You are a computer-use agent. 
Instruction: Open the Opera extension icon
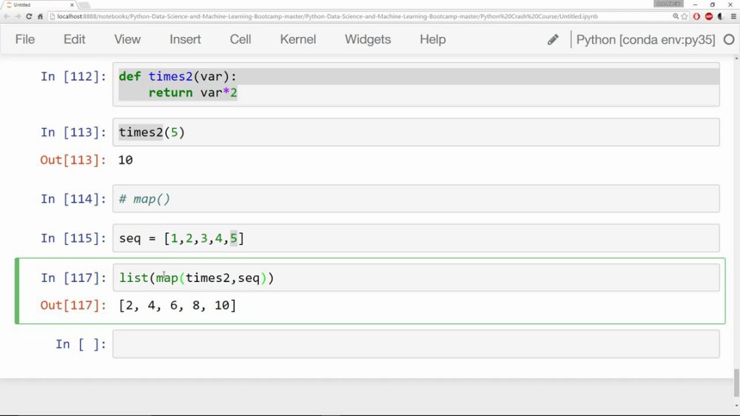(x=696, y=16)
